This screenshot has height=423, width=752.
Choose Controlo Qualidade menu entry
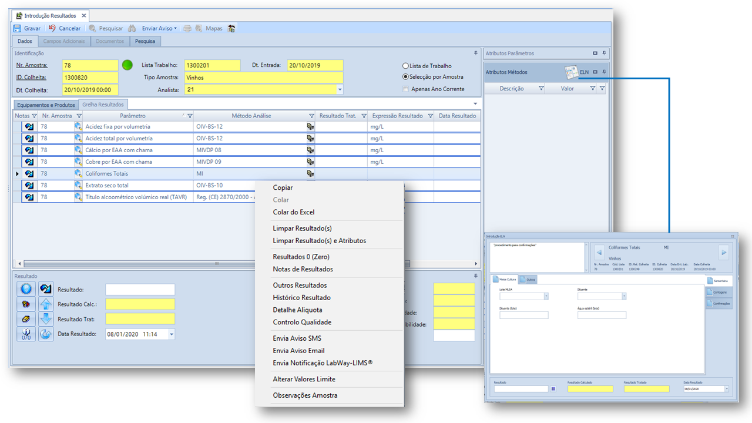(x=303, y=322)
